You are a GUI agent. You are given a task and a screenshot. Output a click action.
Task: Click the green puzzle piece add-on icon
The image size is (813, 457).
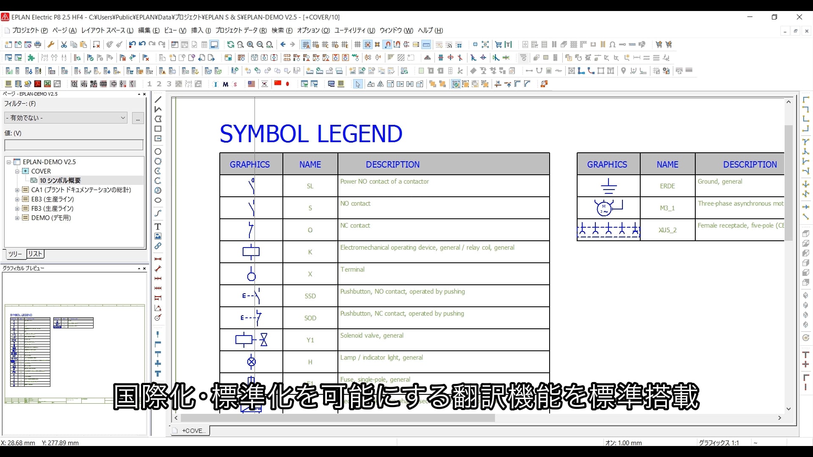[x=31, y=58]
